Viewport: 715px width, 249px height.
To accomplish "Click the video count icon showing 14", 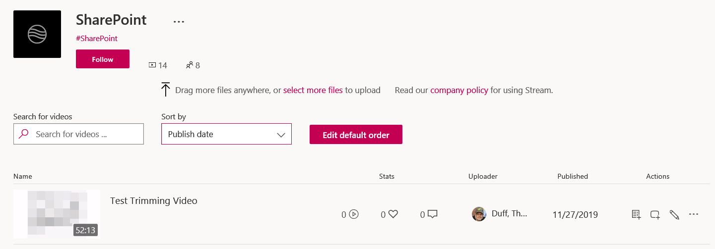I will pyautogui.click(x=152, y=65).
